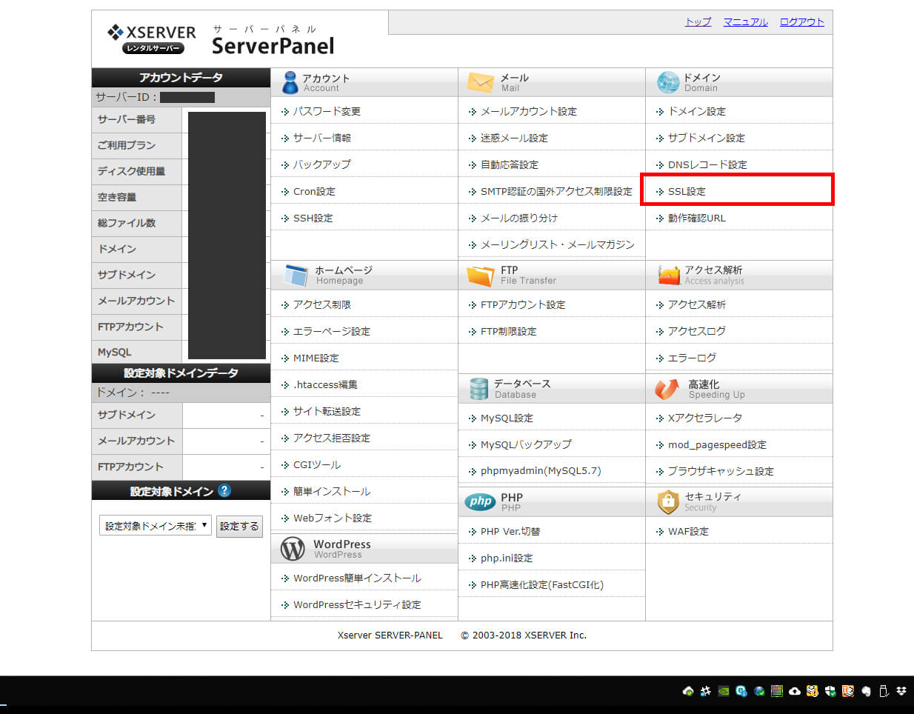
Task: Click the FTP folder icon
Action: point(480,276)
